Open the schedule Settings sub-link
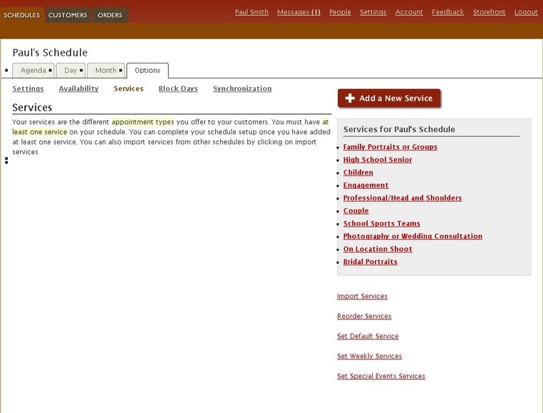The width and height of the screenshot is (543, 413). [28, 88]
